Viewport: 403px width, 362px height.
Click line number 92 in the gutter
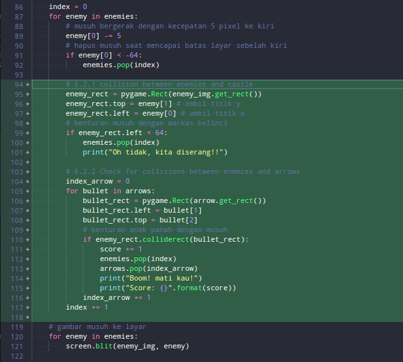[17, 65]
